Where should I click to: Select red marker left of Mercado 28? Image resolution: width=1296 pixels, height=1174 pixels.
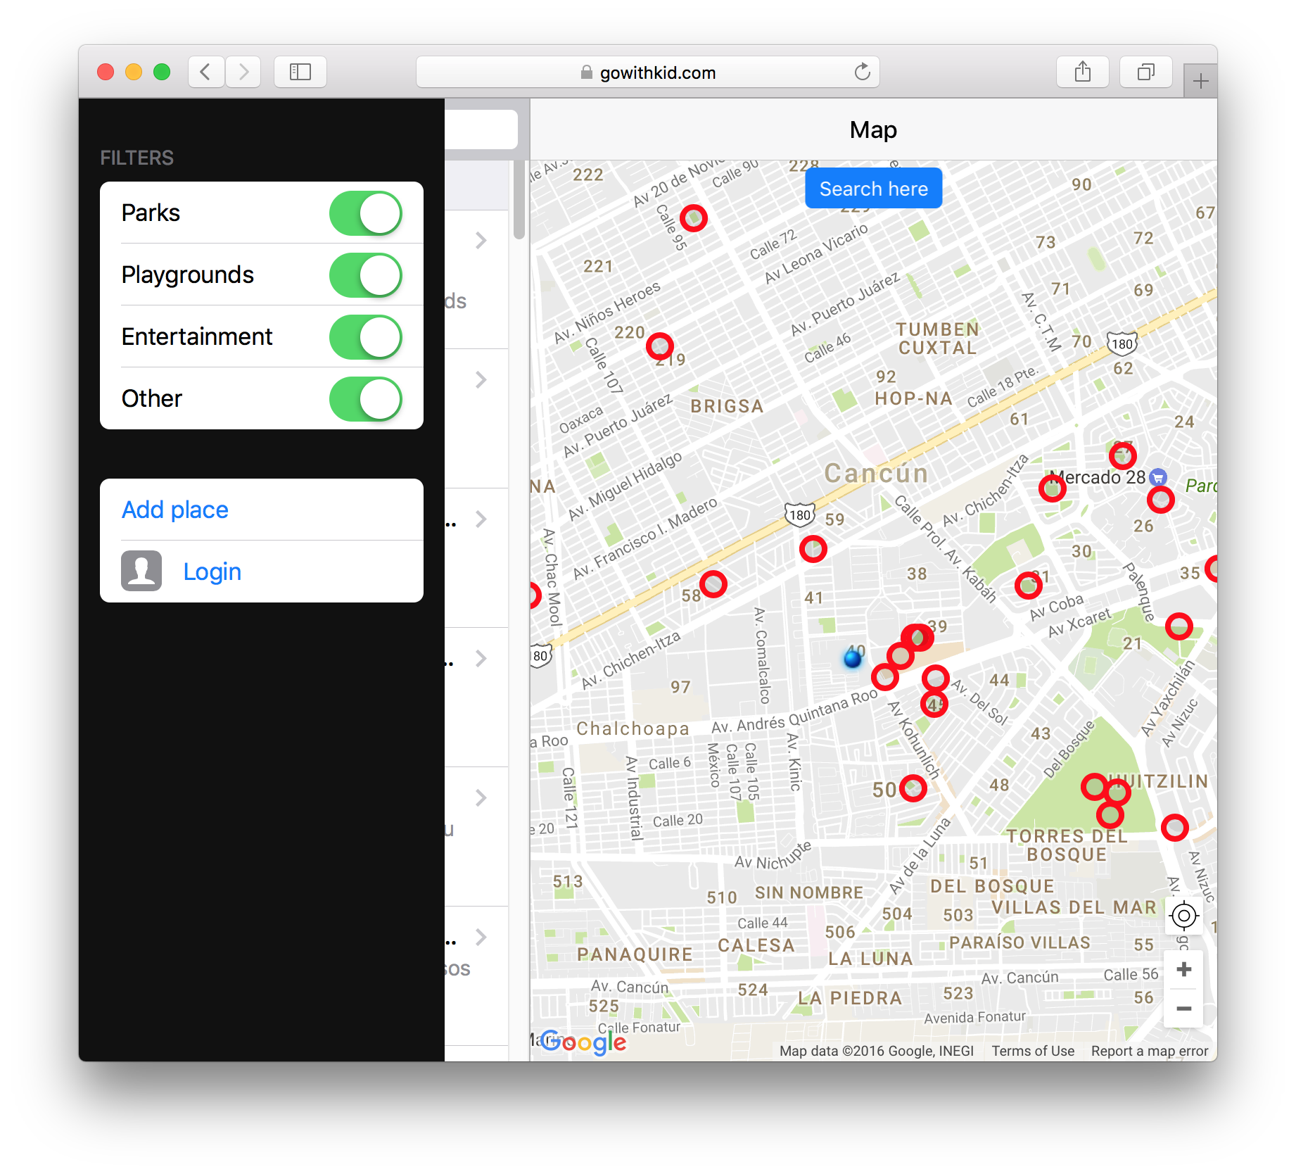coord(1053,487)
